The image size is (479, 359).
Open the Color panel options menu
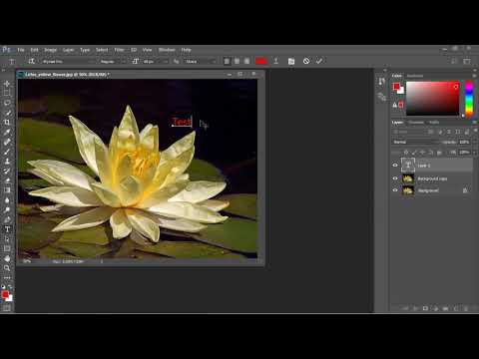474,76
